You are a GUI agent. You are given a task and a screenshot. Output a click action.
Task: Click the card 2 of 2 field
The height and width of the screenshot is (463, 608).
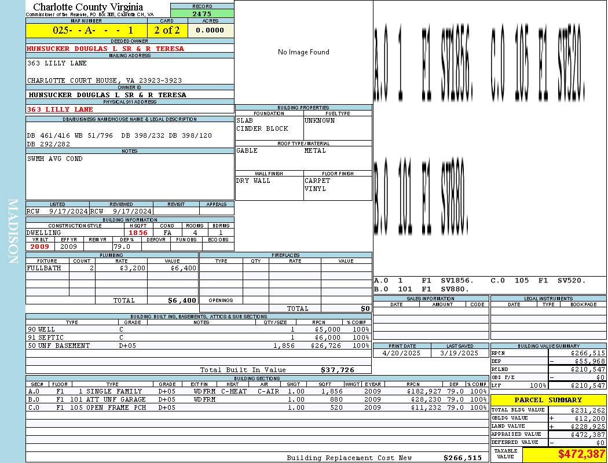167,30
